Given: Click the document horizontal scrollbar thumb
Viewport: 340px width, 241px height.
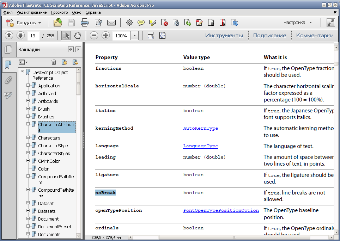Looking at the screenshot, I should (234, 237).
